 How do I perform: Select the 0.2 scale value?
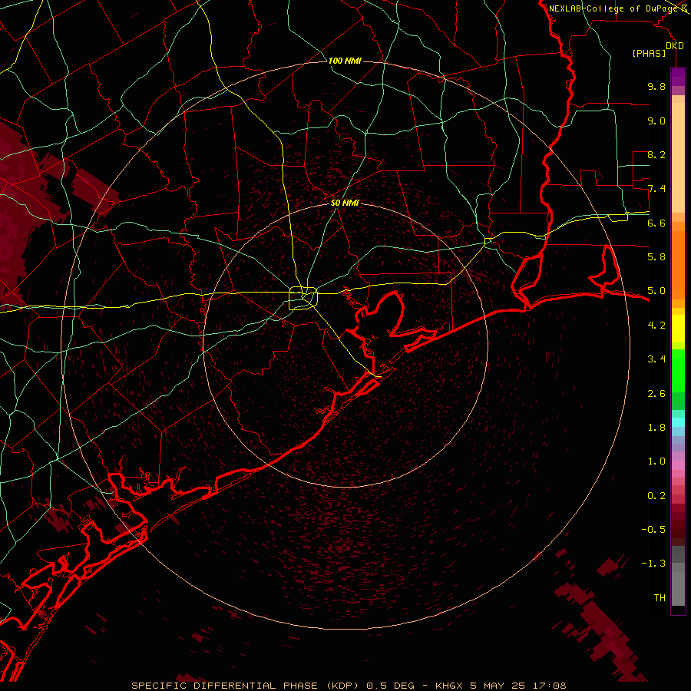pyautogui.click(x=656, y=496)
